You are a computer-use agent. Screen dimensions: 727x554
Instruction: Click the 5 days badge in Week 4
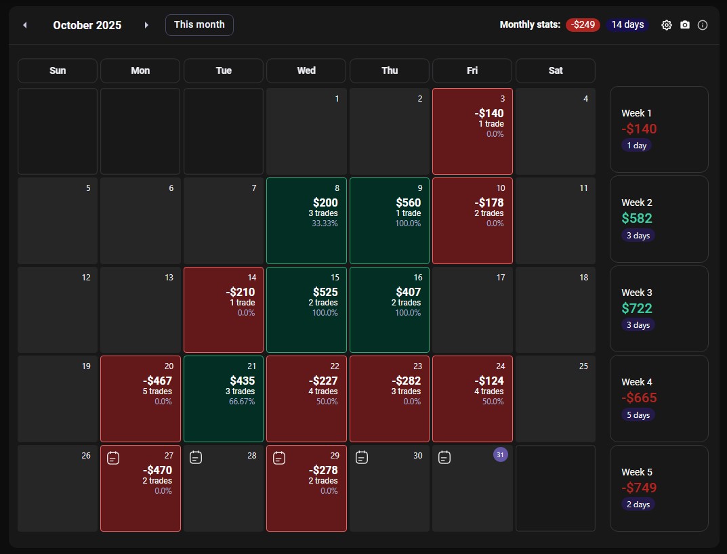tap(638, 415)
